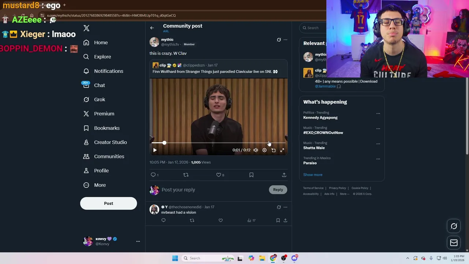
Task: Open floating Grok button
Action: [x=454, y=226]
